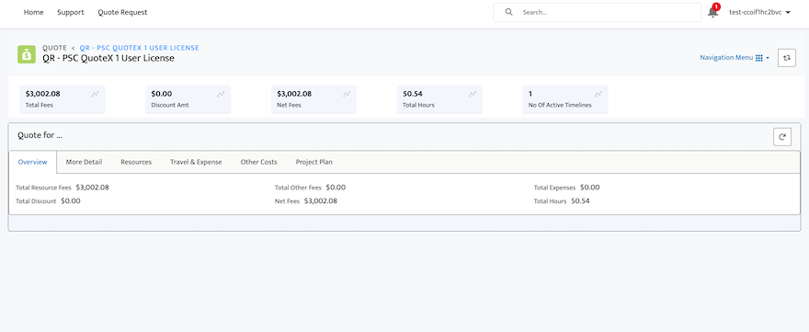This screenshot has width=809, height=332.
Task: Click the Net Fees summary card
Action: [313, 99]
